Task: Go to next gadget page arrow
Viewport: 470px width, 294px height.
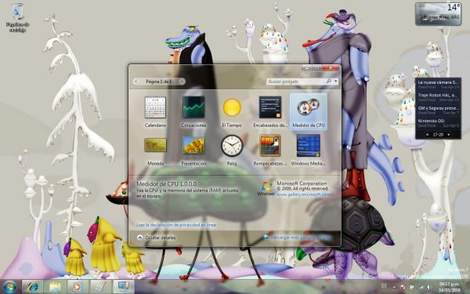Action: [x=182, y=82]
